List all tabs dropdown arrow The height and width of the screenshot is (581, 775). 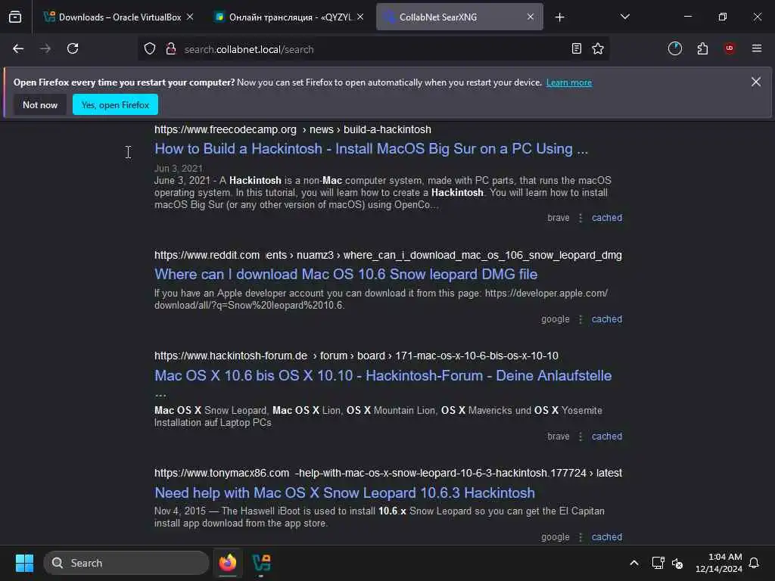tap(624, 17)
